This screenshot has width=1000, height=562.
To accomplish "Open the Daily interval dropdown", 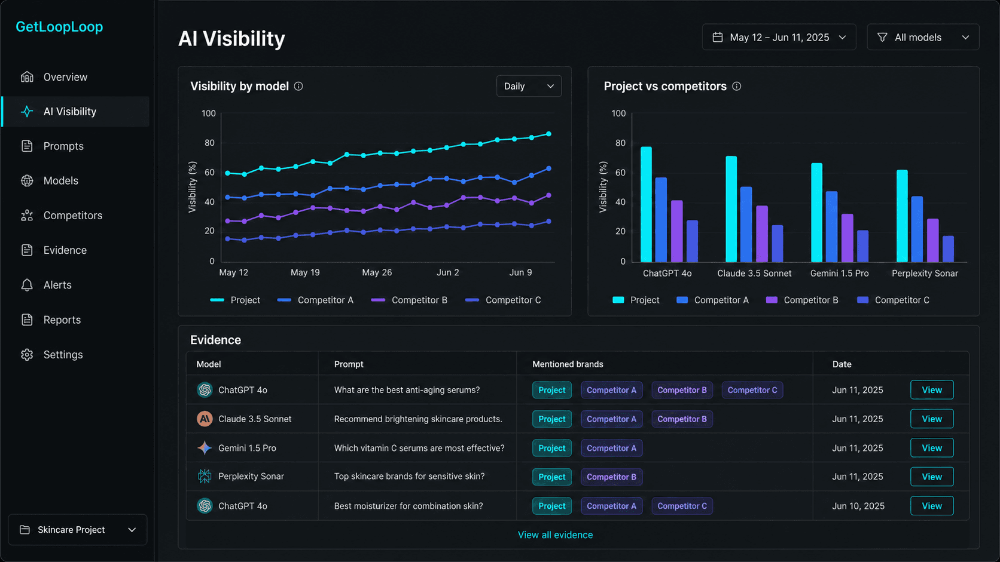I will [529, 86].
